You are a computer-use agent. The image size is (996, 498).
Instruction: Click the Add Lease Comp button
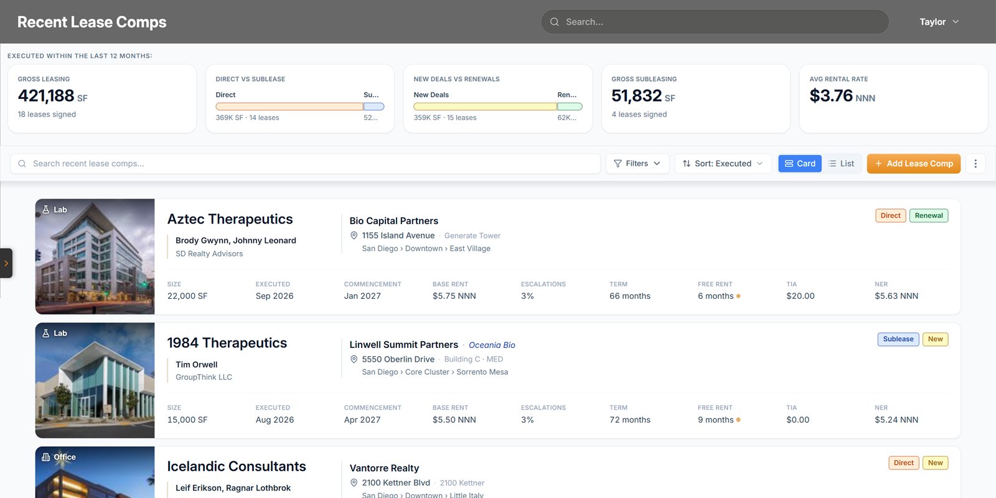914,164
